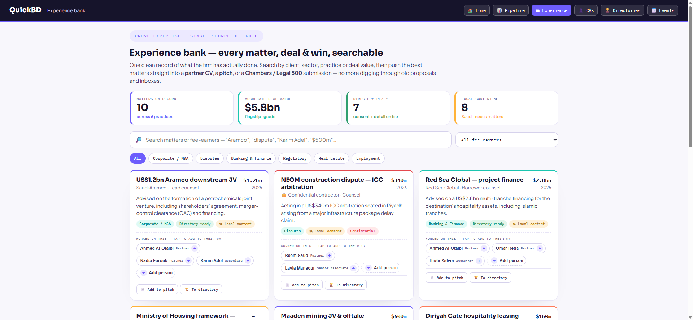Image resolution: width=693 pixels, height=320 pixels.
Task: Add a person to the NEOM arbitration card
Action: (381, 268)
